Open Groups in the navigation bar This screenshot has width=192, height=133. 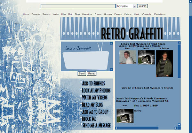(x=108, y=14)
